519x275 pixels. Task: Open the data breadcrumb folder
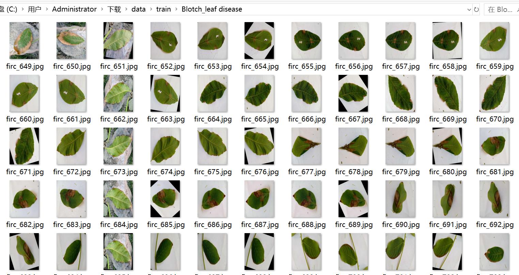138,9
